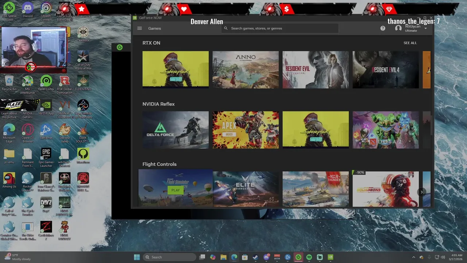Open the weather widget showing 57°F
This screenshot has width=467, height=263.
pos(17,257)
